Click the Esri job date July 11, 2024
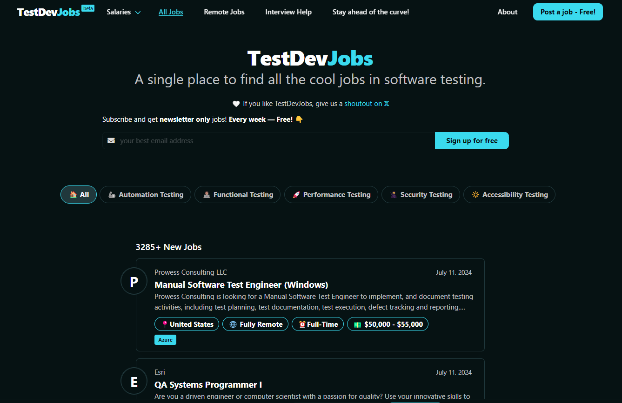Viewport: 622px width, 403px height. pos(454,372)
